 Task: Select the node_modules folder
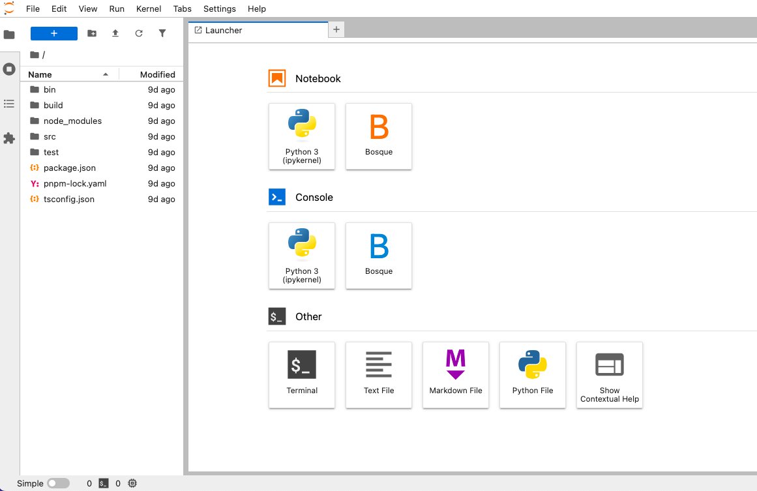[x=102, y=121]
